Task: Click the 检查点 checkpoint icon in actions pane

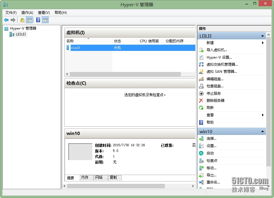Action: tap(201, 161)
